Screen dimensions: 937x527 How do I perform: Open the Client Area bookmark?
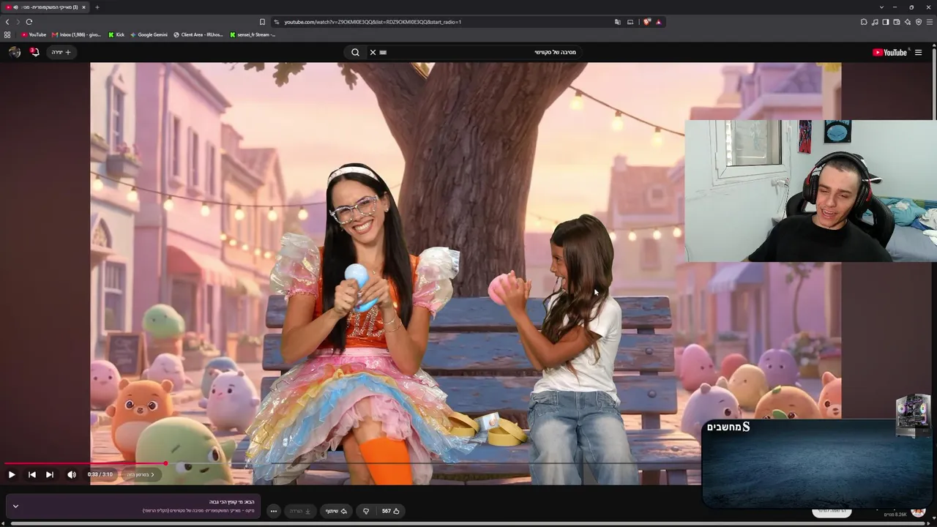197,34
